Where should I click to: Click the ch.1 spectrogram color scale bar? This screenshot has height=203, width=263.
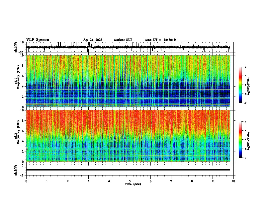pyautogui.click(x=240, y=85)
